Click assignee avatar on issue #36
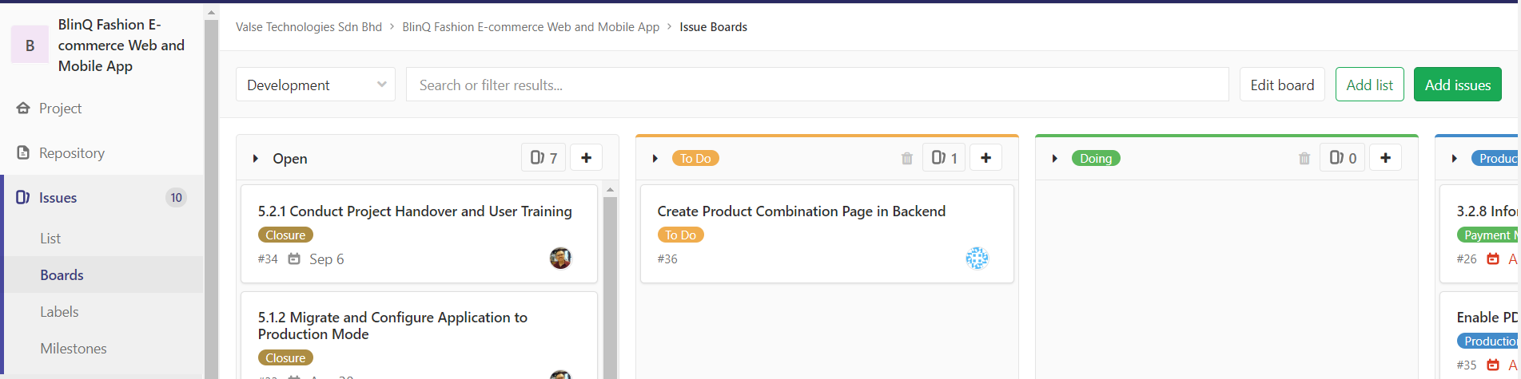 tap(976, 259)
